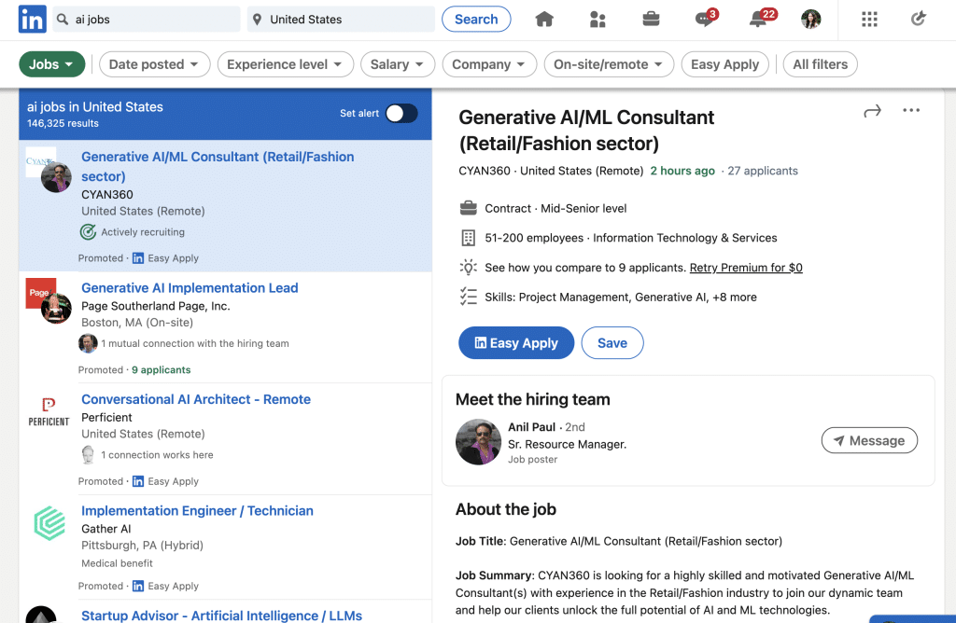Open the green Jobs dropdown
The width and height of the screenshot is (956, 623).
point(52,64)
